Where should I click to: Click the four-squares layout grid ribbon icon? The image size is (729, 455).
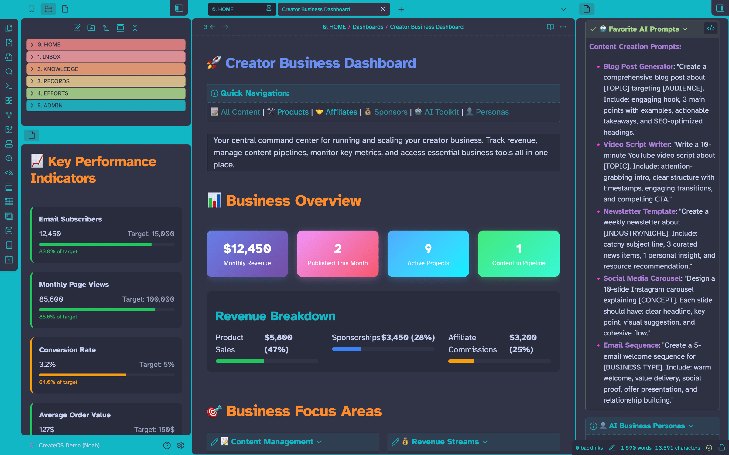click(9, 101)
